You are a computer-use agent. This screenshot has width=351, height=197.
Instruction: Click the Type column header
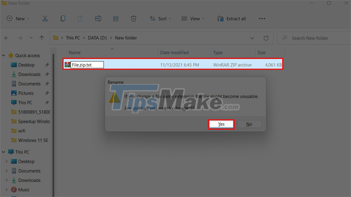218,53
